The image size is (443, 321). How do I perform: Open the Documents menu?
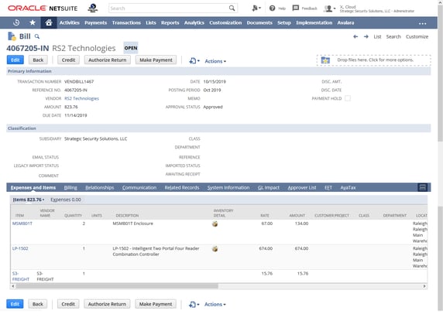click(259, 23)
